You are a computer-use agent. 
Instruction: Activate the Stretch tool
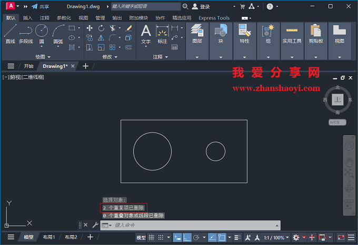coord(89,47)
